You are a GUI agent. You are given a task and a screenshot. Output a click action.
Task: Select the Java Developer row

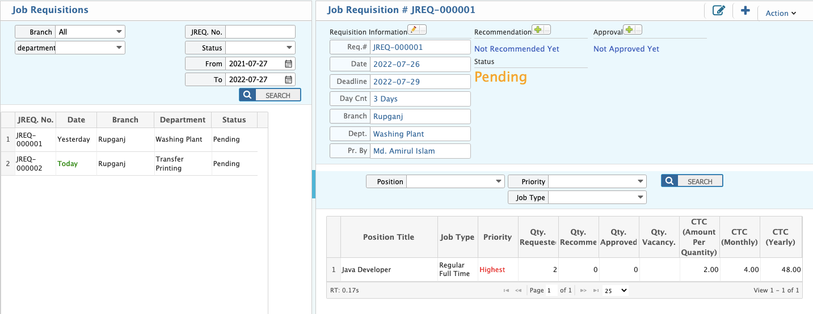point(565,270)
